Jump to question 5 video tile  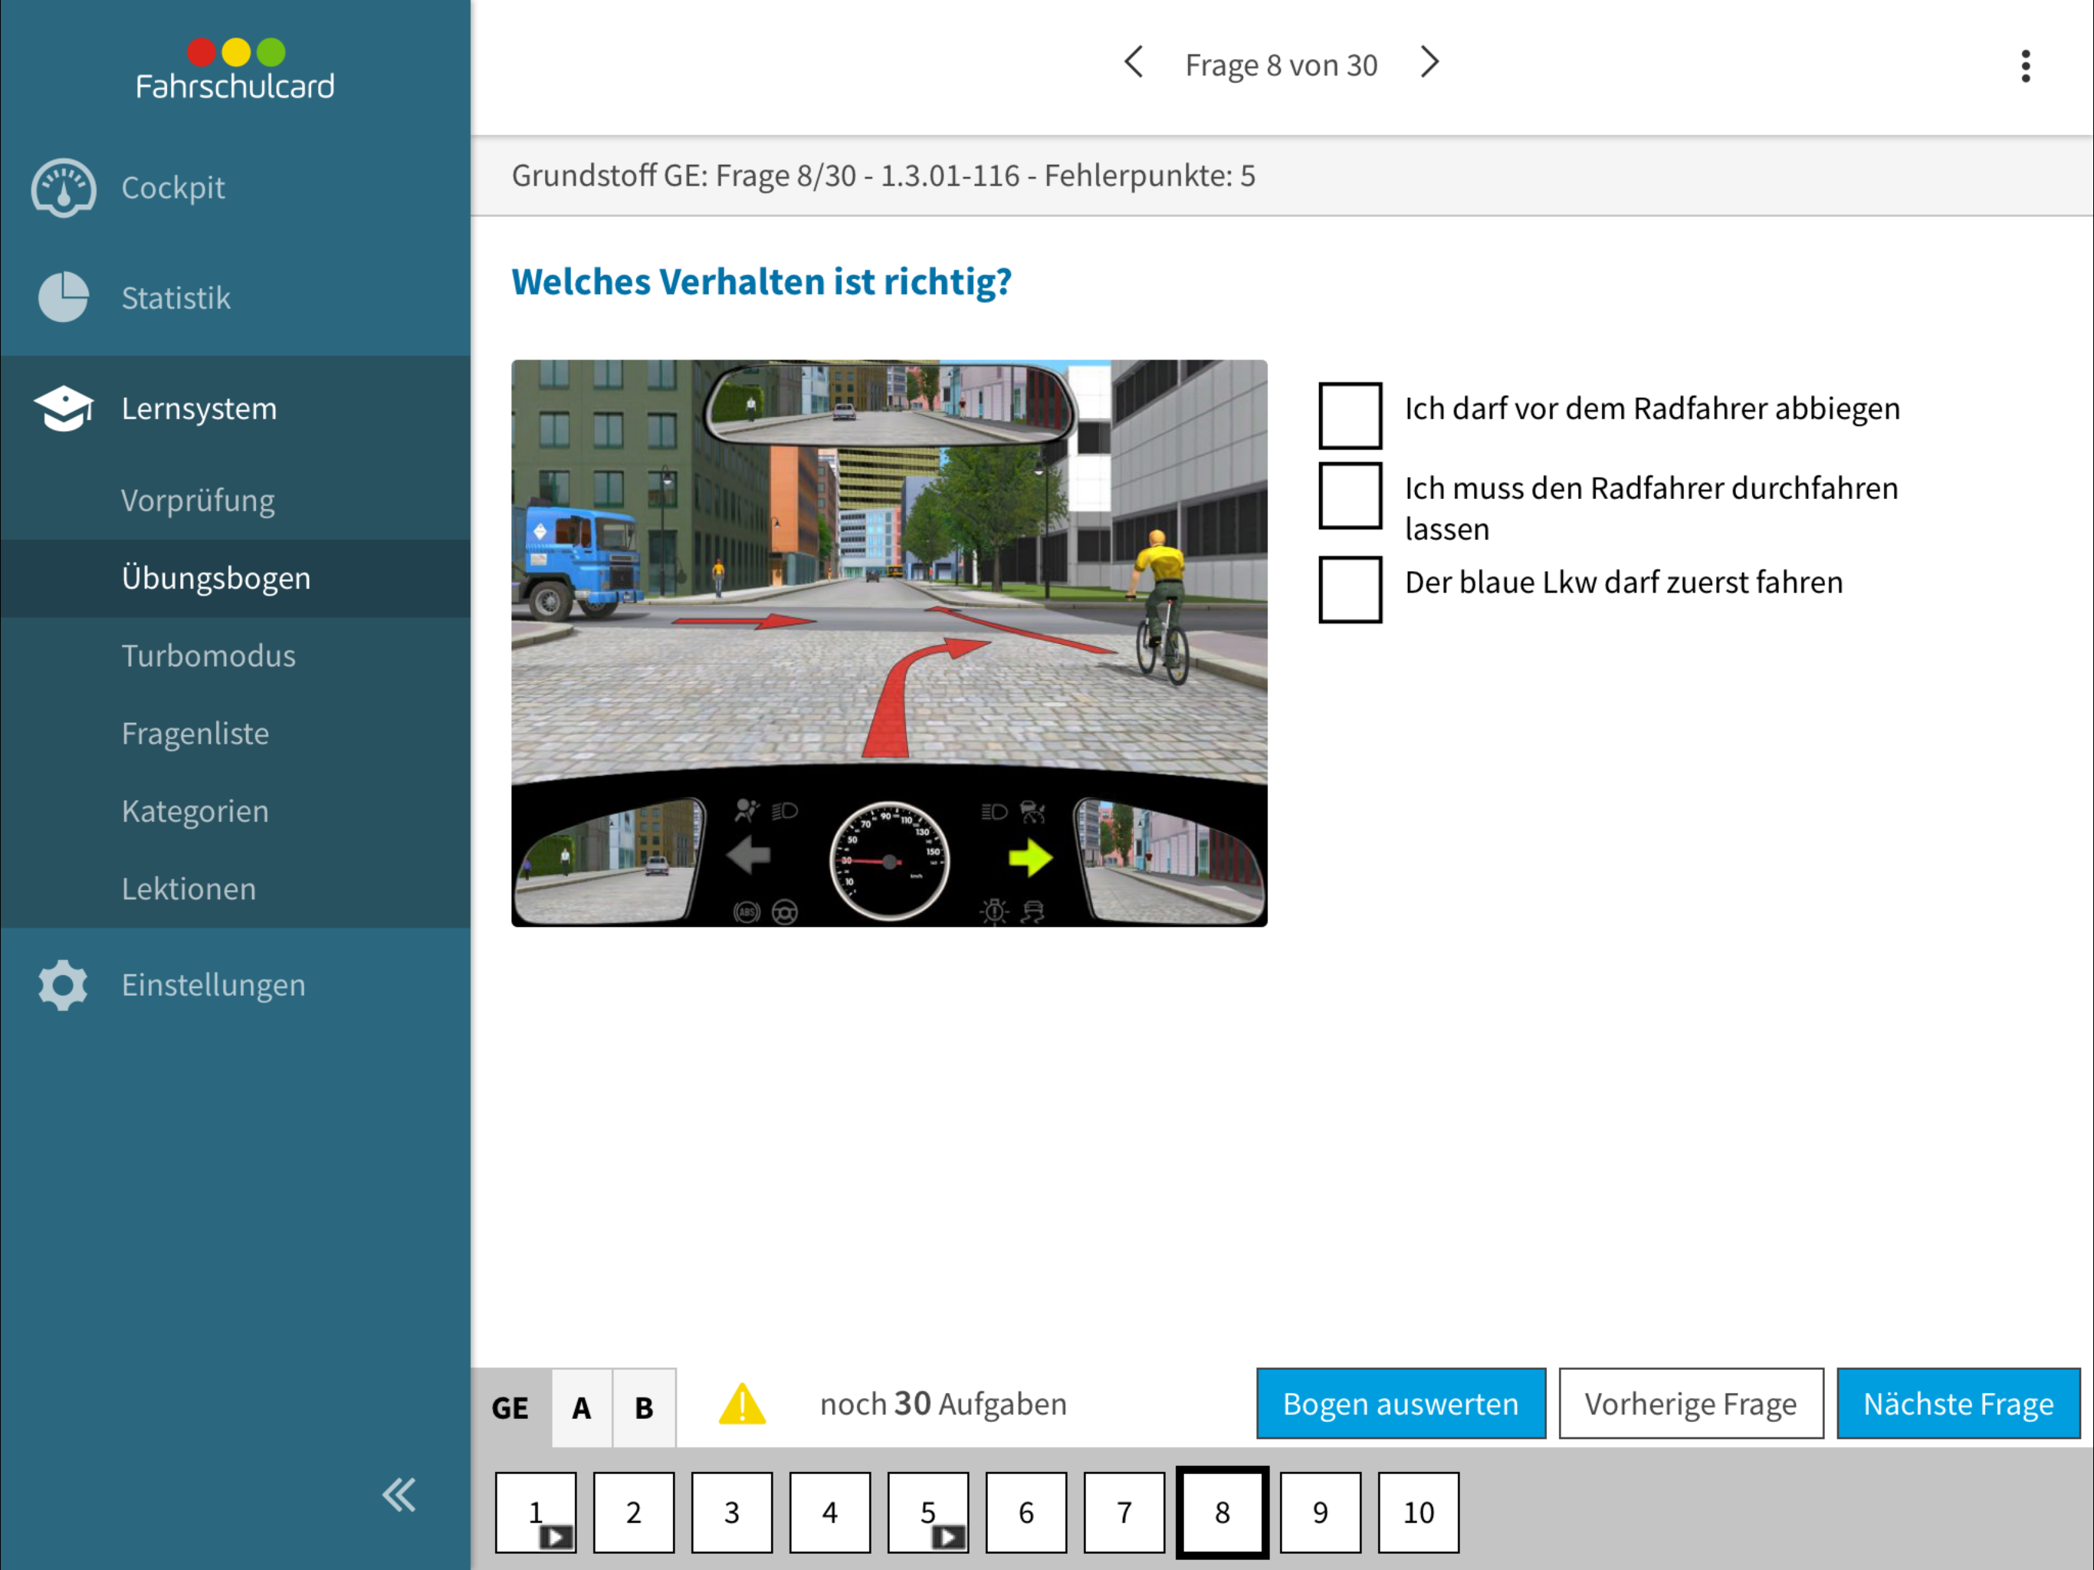(927, 1513)
